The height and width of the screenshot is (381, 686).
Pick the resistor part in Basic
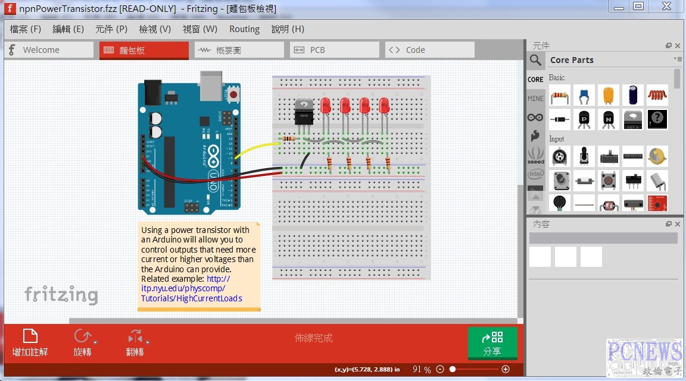[x=560, y=96]
